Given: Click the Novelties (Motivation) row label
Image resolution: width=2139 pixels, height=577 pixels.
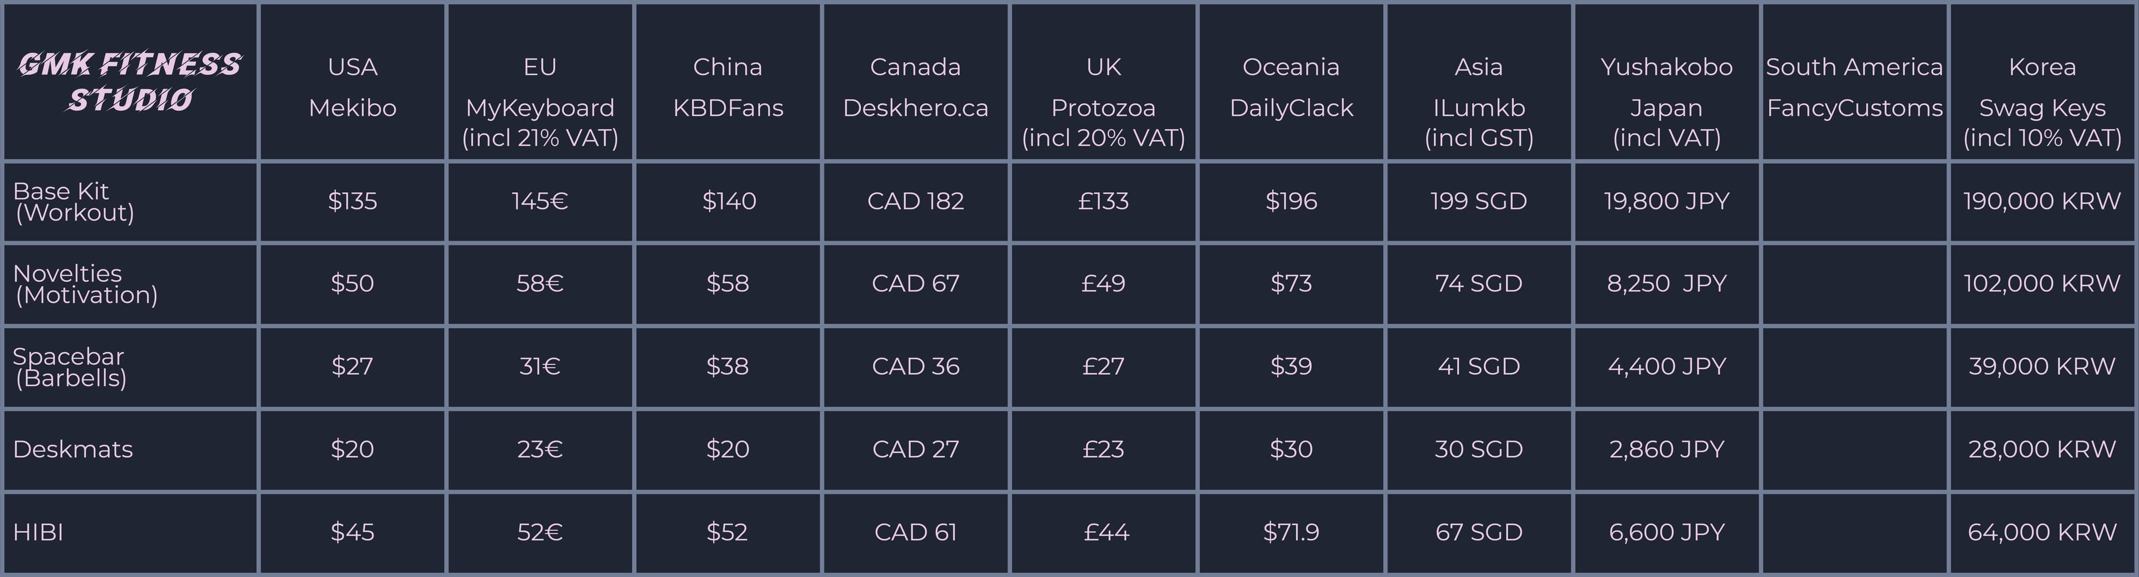Looking at the screenshot, I should tap(86, 284).
